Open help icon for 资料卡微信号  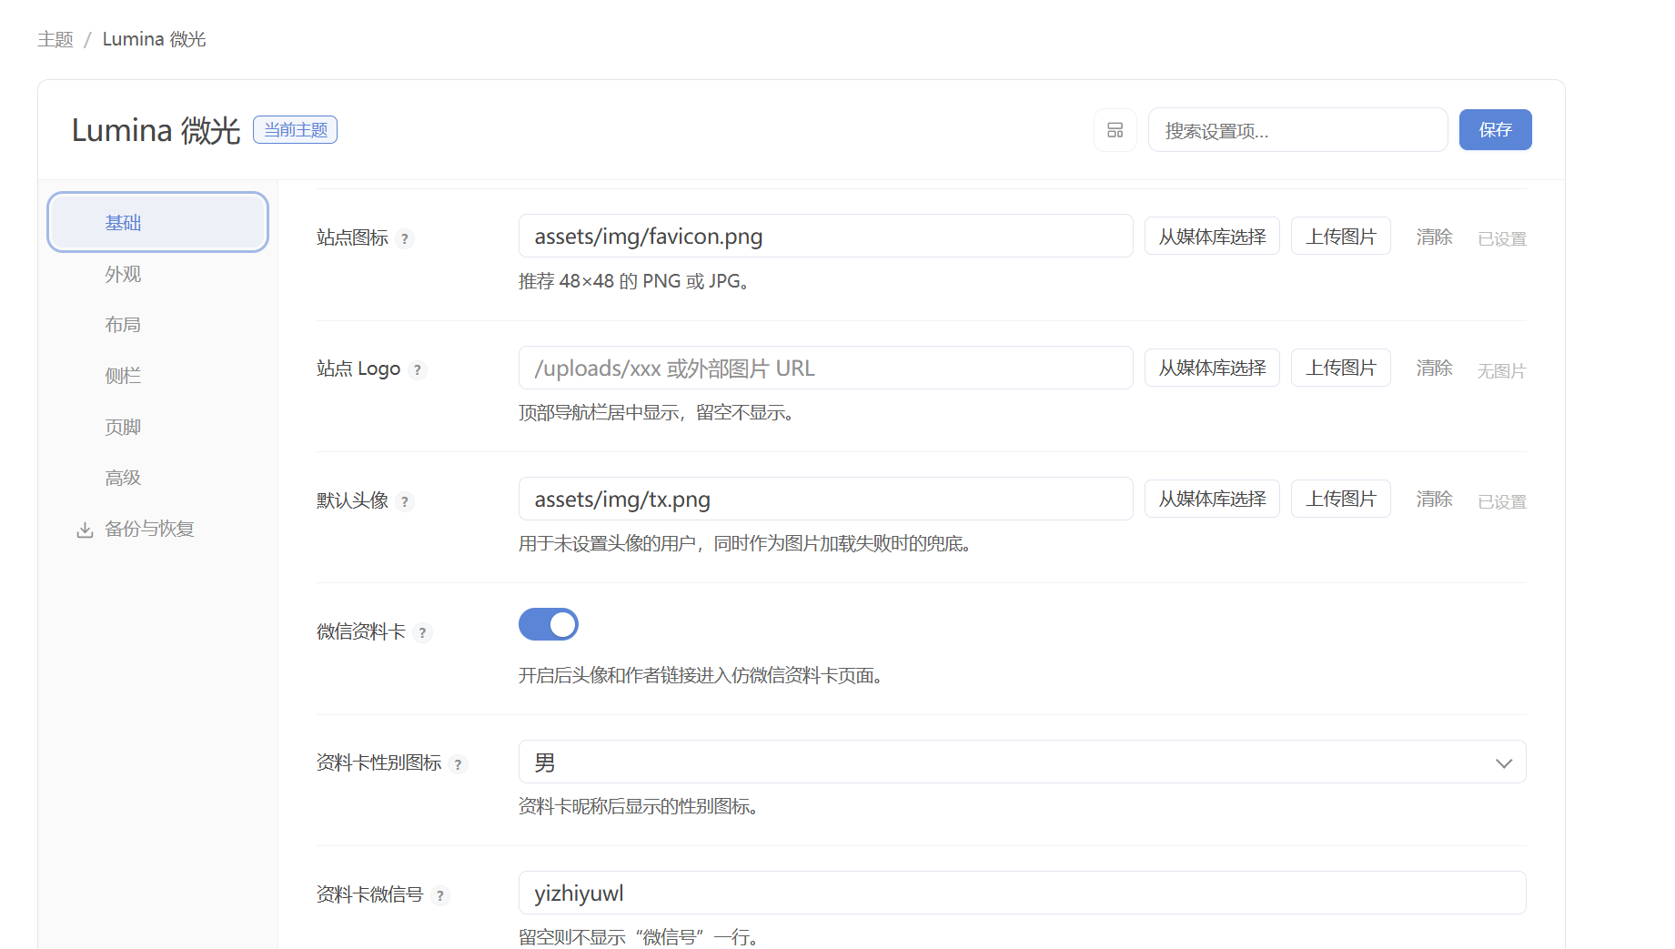440,896
